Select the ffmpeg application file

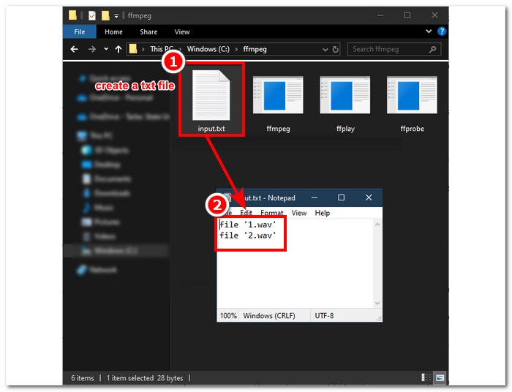[278, 104]
